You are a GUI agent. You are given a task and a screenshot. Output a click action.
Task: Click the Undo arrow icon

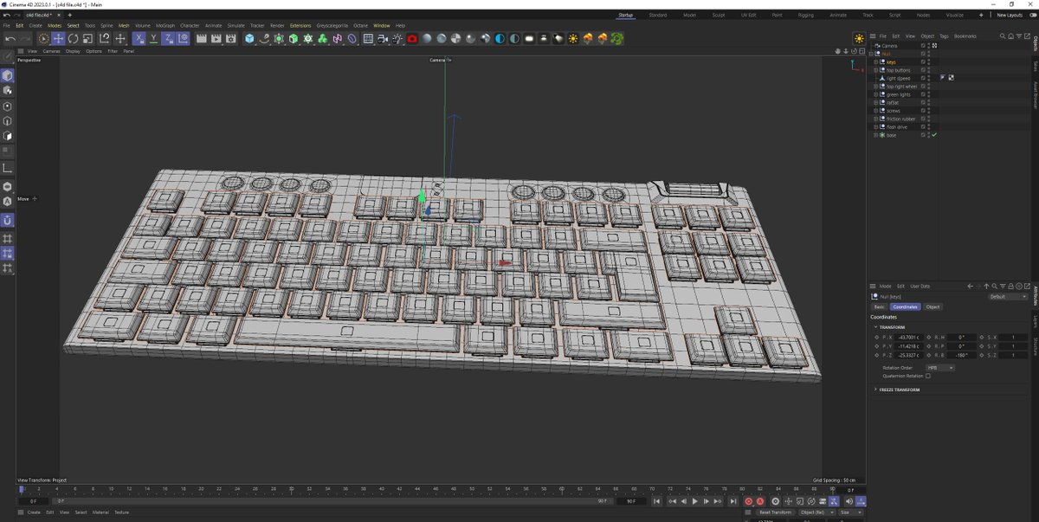(x=10, y=39)
